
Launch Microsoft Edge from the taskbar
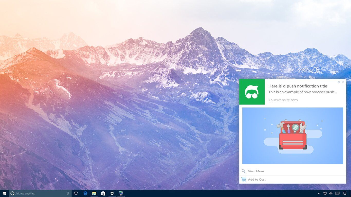coord(85,193)
